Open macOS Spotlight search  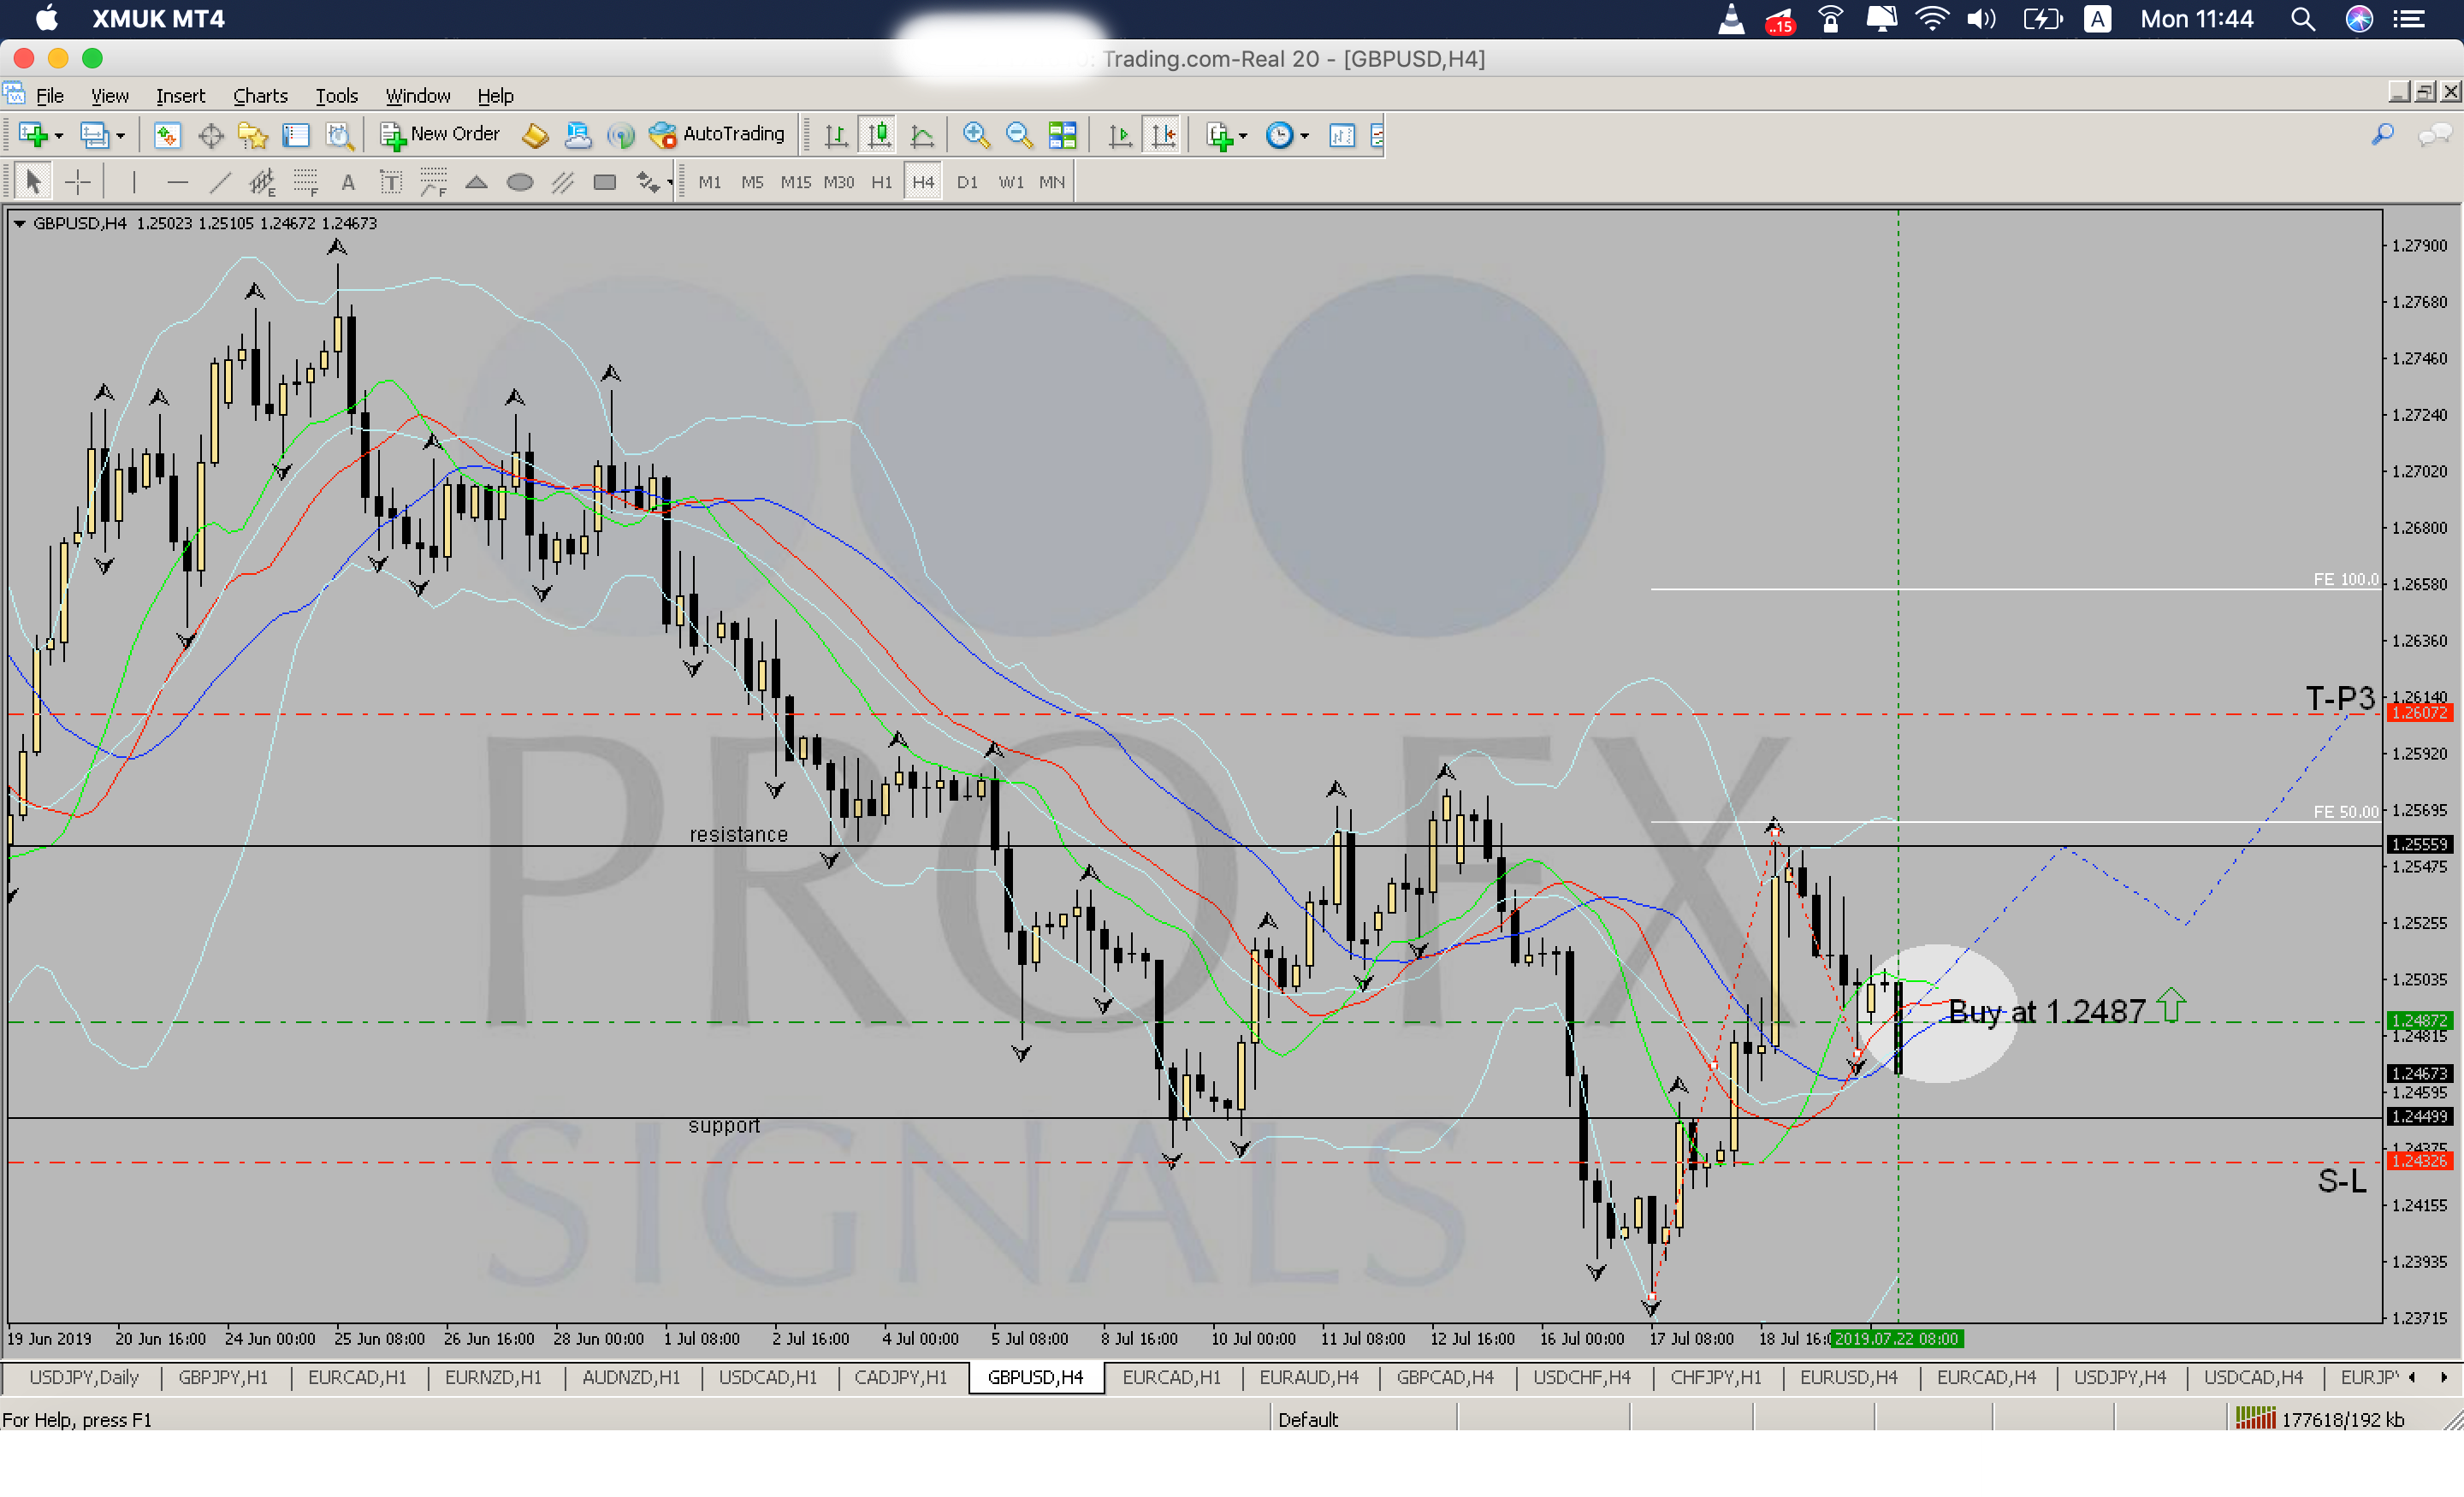(2302, 19)
